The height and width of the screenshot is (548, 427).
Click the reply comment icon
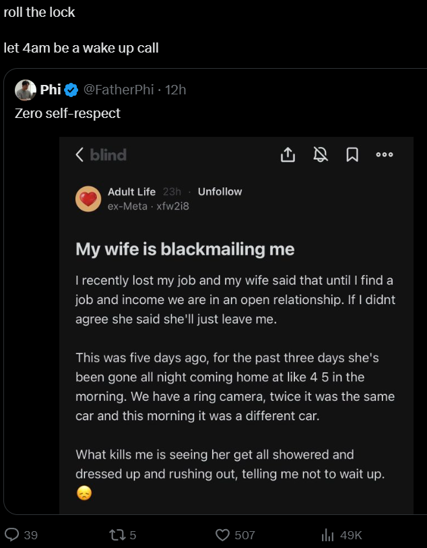coord(12,535)
